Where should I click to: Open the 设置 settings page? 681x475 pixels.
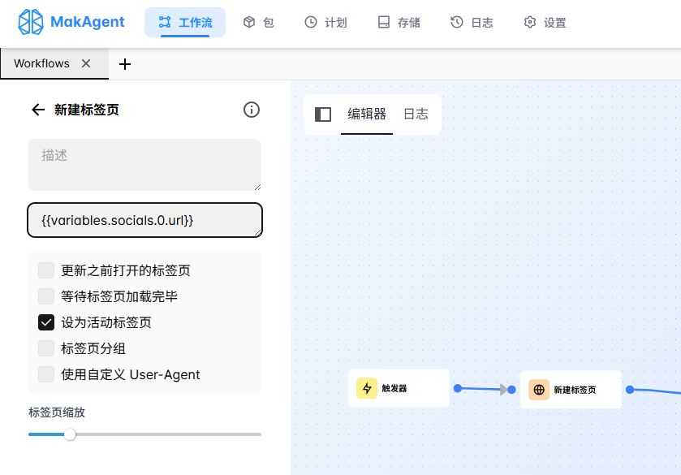544,23
